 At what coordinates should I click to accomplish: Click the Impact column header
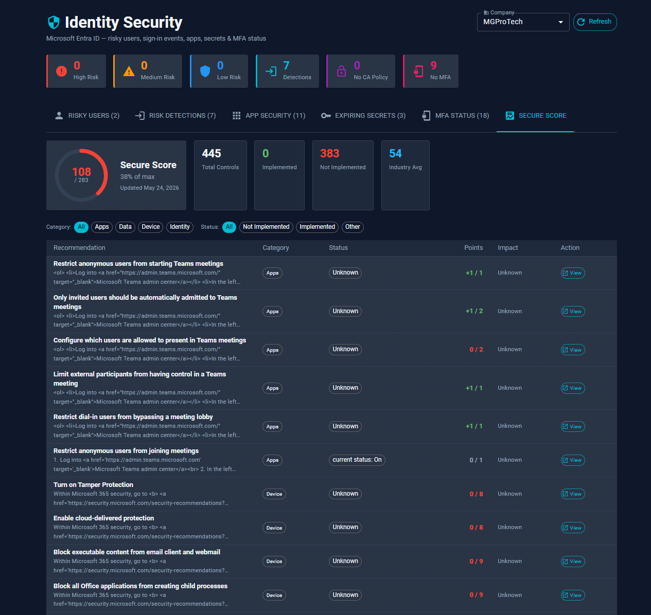(508, 248)
